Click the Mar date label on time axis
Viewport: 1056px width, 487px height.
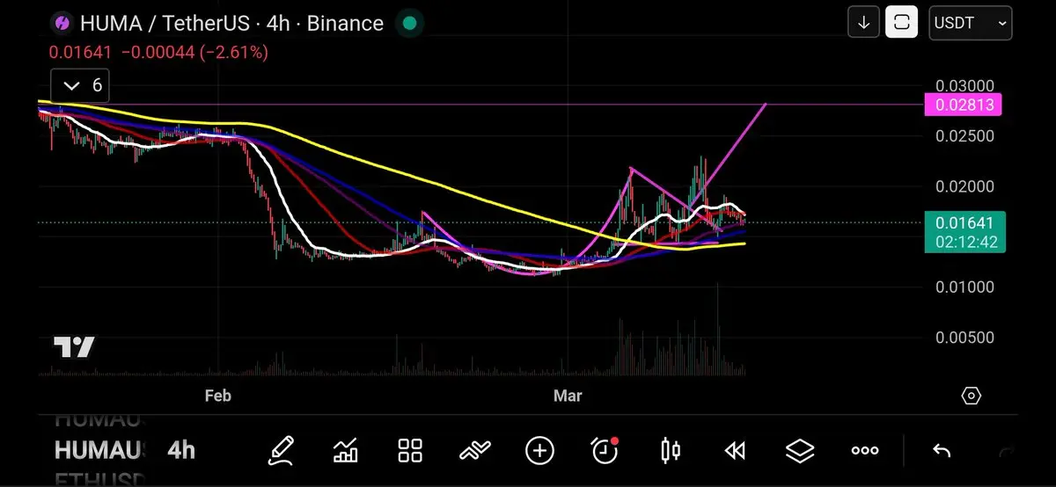point(568,396)
